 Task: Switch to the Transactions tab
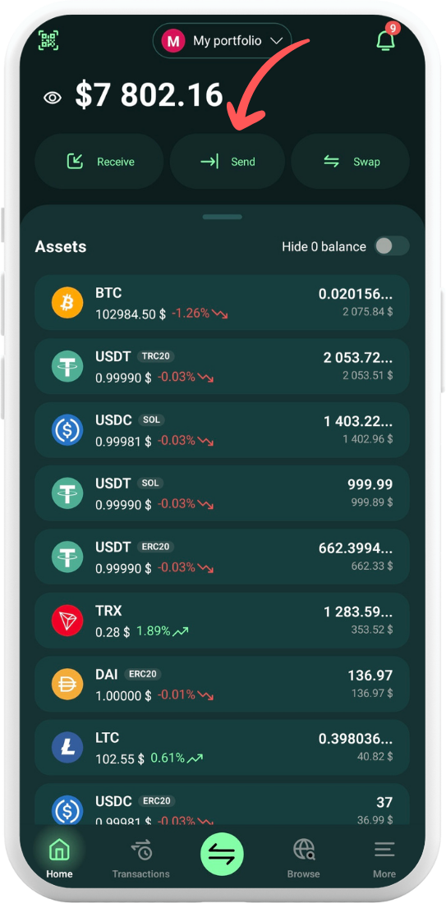(141, 859)
